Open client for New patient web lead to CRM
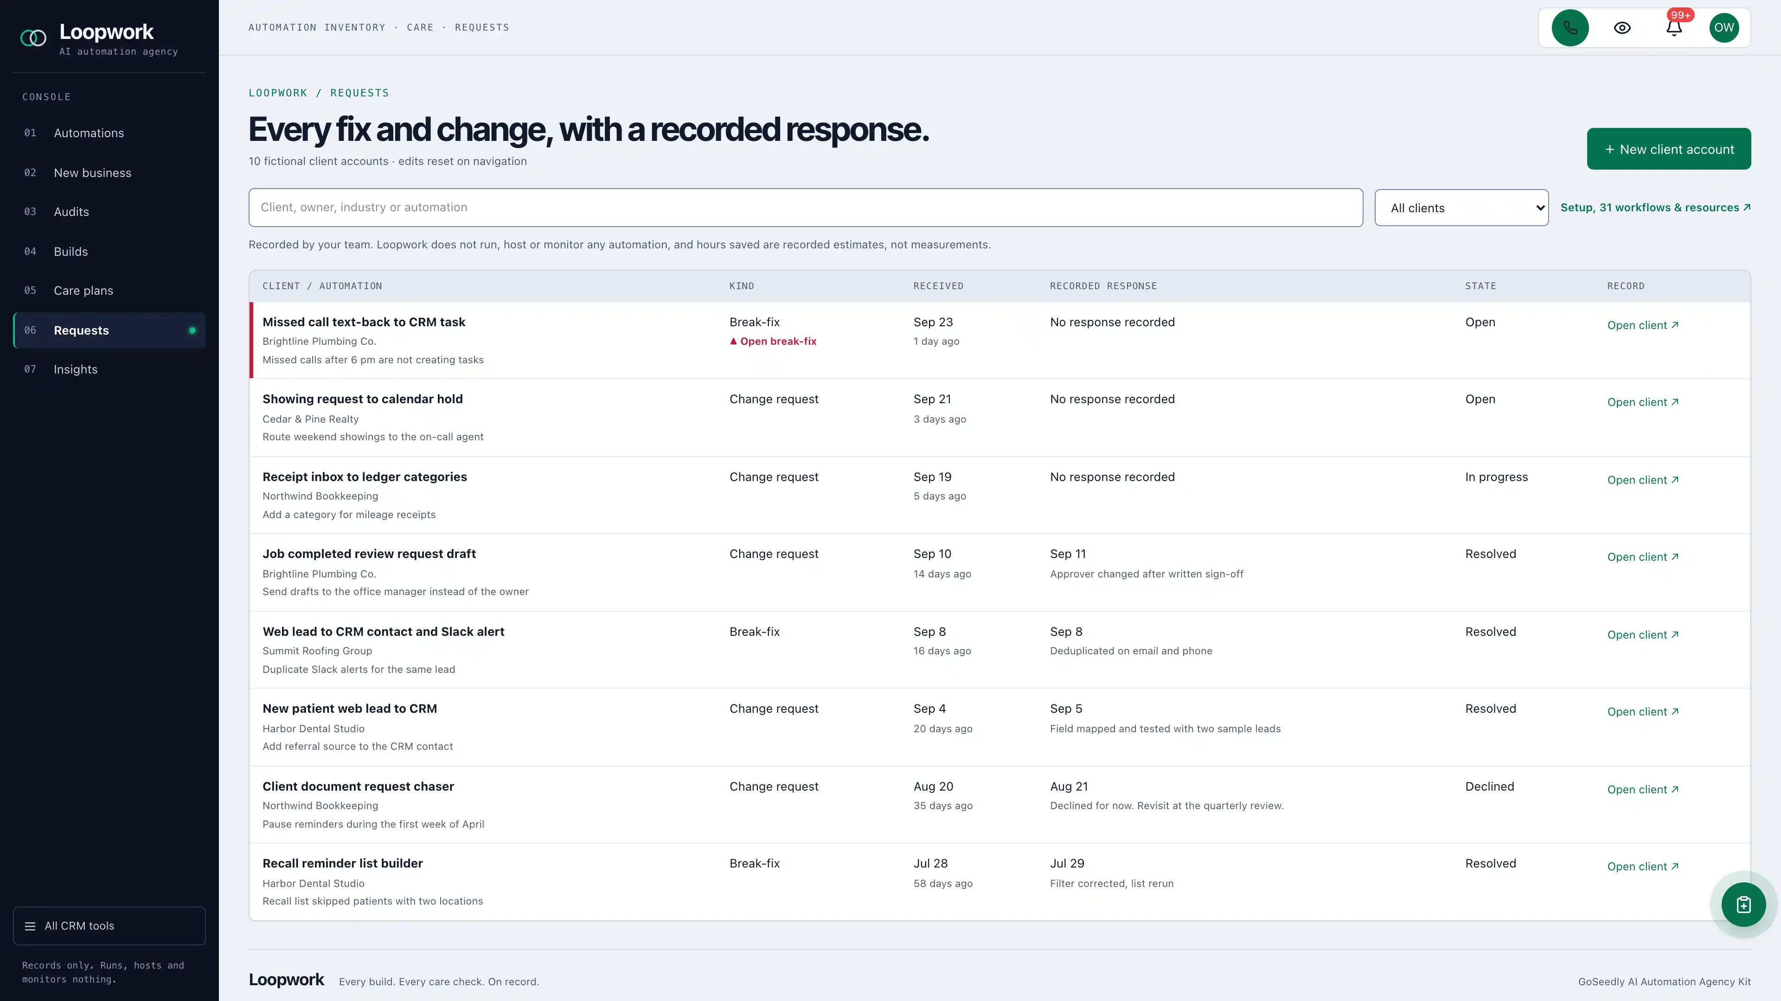This screenshot has height=1001, width=1781. coord(1643,711)
